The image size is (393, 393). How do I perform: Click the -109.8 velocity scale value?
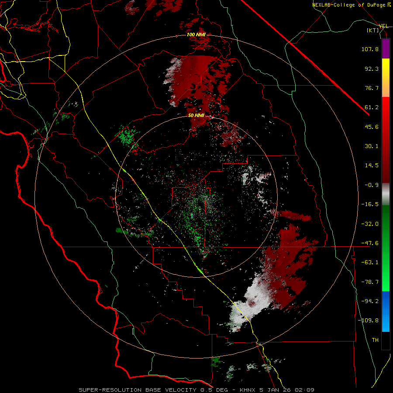[x=368, y=321]
